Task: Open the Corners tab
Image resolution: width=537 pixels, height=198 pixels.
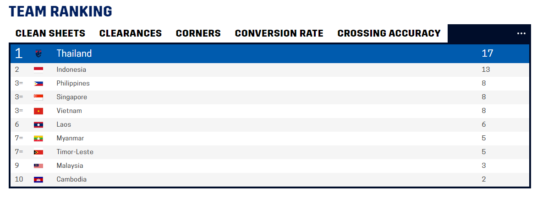Action: point(198,33)
